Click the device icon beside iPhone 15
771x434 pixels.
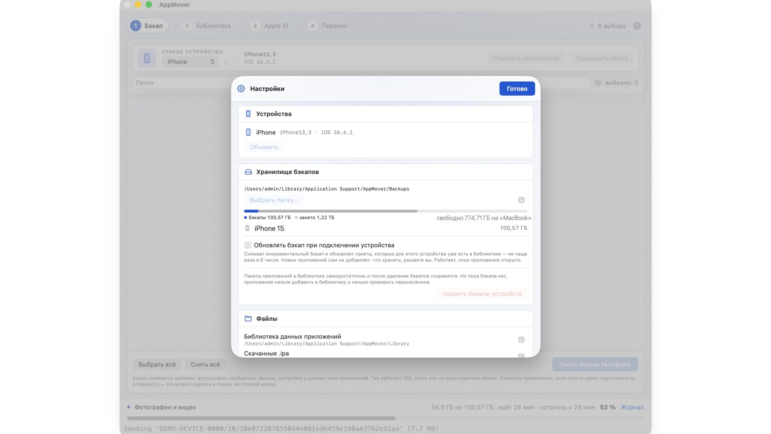click(247, 228)
